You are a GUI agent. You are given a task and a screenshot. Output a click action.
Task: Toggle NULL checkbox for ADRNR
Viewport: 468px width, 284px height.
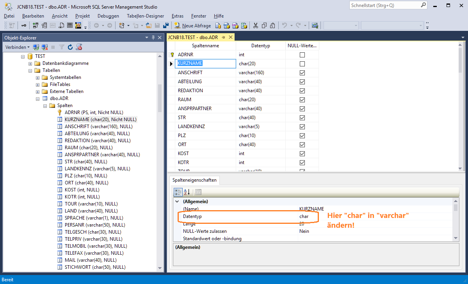click(302, 55)
